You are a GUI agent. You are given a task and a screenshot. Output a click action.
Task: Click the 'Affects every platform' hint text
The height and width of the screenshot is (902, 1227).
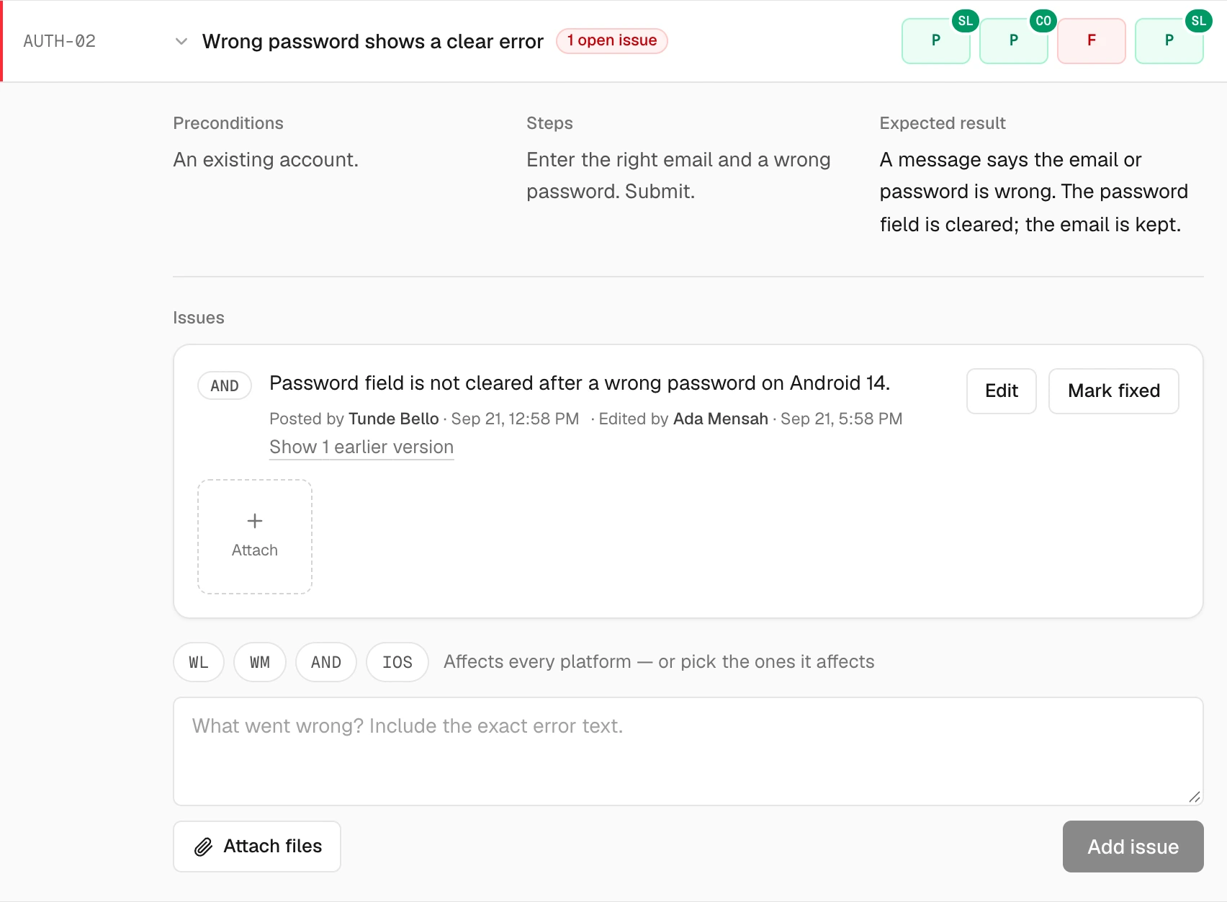pos(659,662)
